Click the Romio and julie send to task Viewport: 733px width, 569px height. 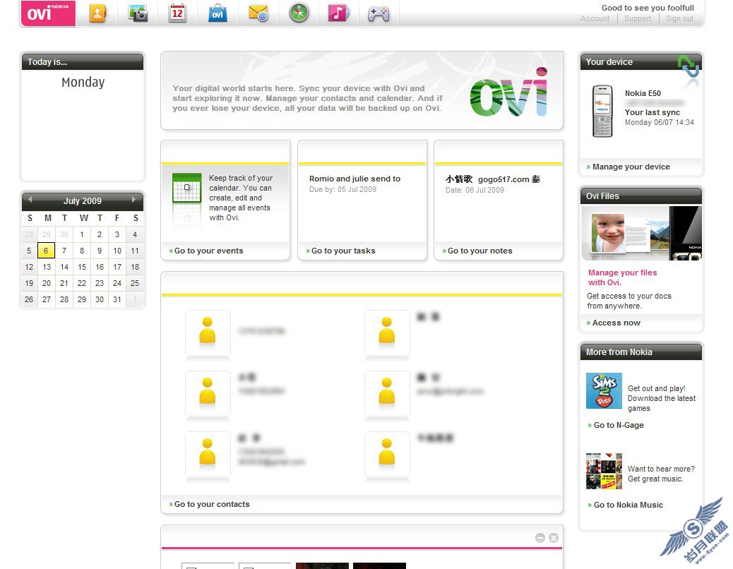pyautogui.click(x=354, y=179)
